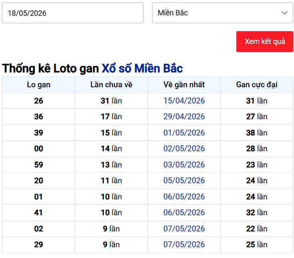The image size is (294, 258).
Task: Open the 29/04/2026 date link
Action: [x=184, y=116]
